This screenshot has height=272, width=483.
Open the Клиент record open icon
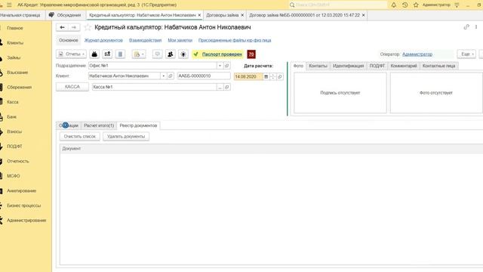pyautogui.click(x=171, y=76)
